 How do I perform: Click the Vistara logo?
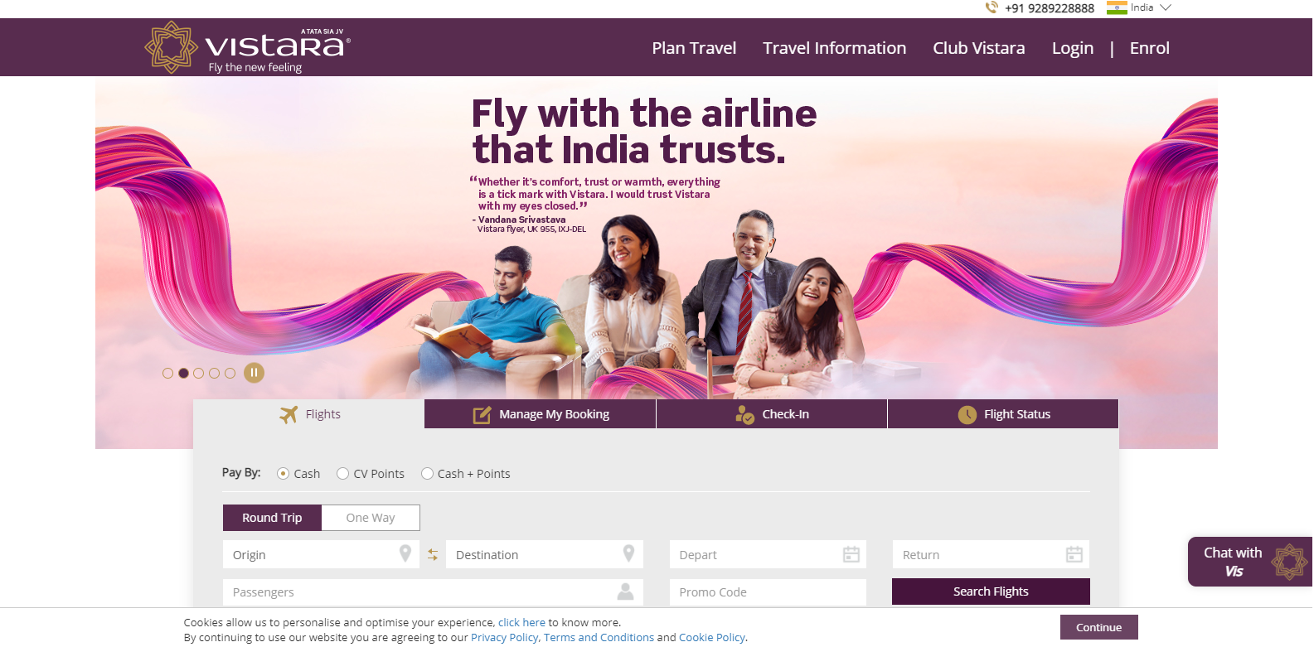247,47
